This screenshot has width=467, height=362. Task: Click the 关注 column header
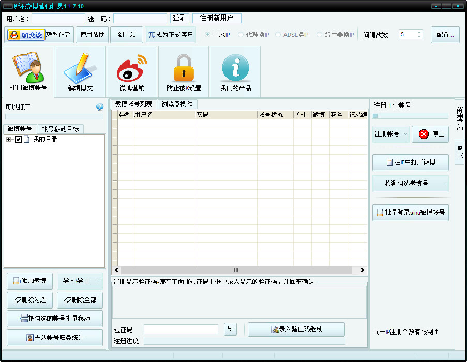pos(303,115)
